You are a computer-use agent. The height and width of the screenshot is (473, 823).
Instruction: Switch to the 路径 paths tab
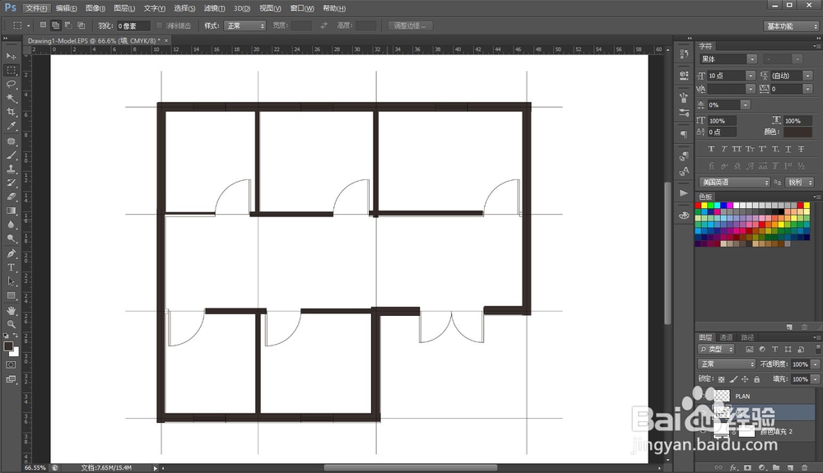coord(747,337)
